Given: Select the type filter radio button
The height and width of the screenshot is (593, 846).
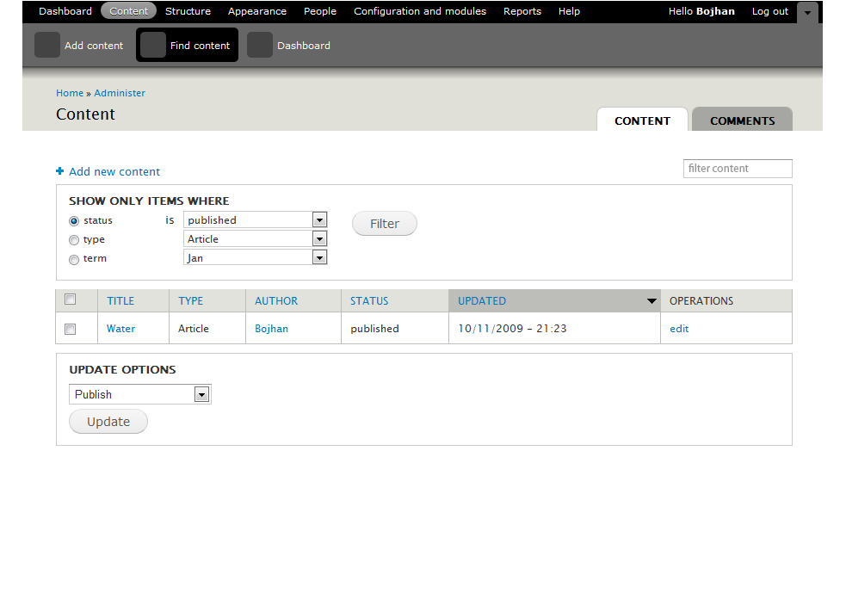Looking at the screenshot, I should (x=74, y=240).
